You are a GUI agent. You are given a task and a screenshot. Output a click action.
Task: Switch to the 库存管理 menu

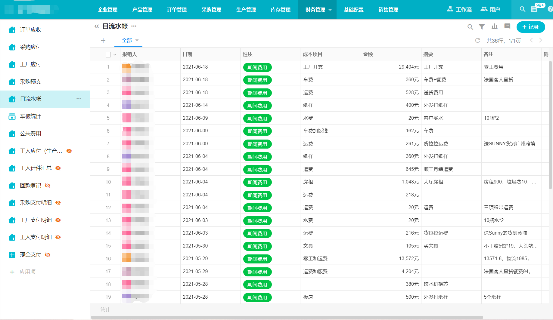(x=280, y=10)
